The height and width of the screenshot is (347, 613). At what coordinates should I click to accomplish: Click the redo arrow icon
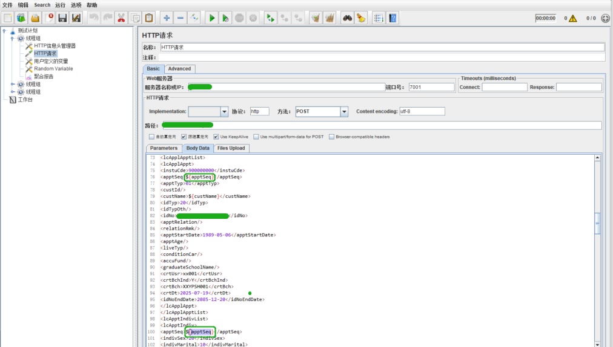tap(107, 18)
